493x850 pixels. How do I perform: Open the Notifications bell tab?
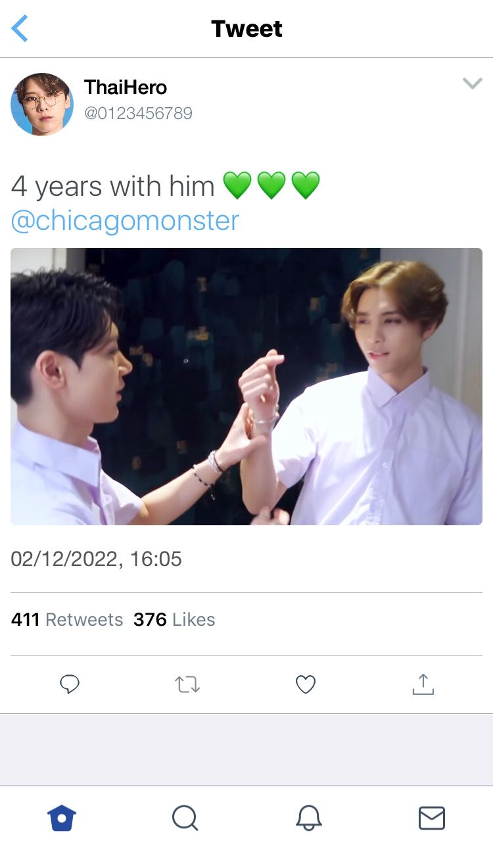pyautogui.click(x=308, y=818)
